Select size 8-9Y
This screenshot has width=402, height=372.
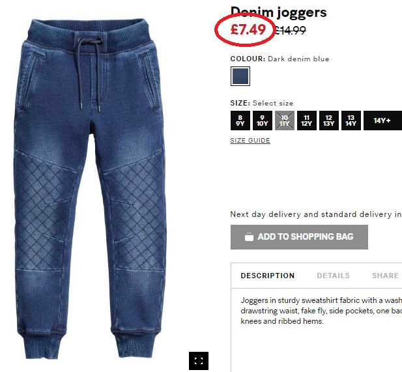click(x=240, y=121)
